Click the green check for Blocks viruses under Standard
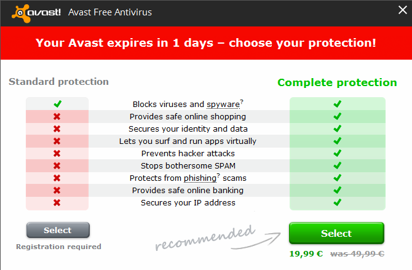Image resolution: width=412 pixels, height=270 pixels. (x=58, y=104)
